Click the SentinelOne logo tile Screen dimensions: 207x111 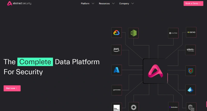(173, 107)
